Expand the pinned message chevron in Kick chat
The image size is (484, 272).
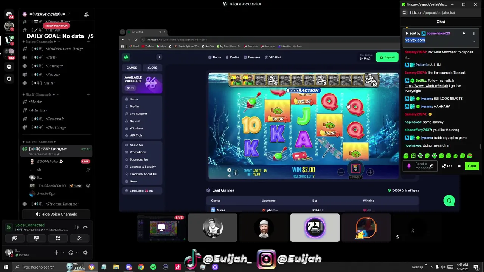474,42
